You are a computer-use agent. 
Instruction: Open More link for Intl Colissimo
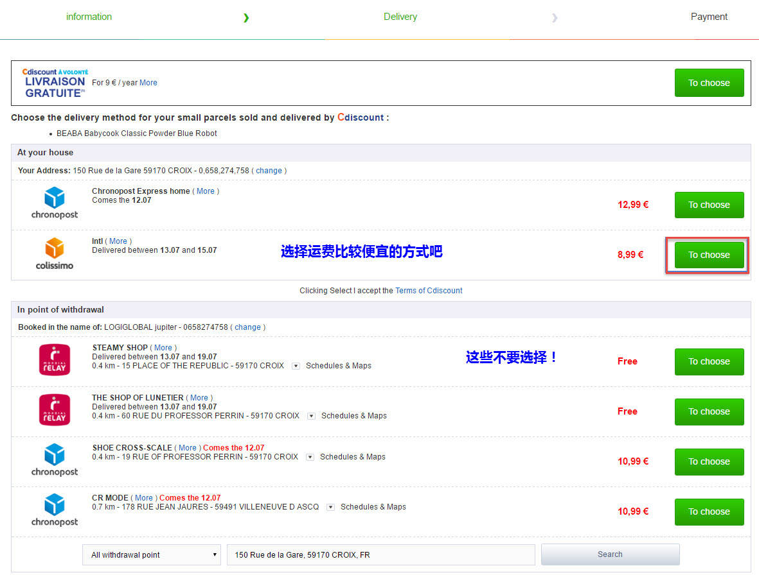click(x=118, y=241)
